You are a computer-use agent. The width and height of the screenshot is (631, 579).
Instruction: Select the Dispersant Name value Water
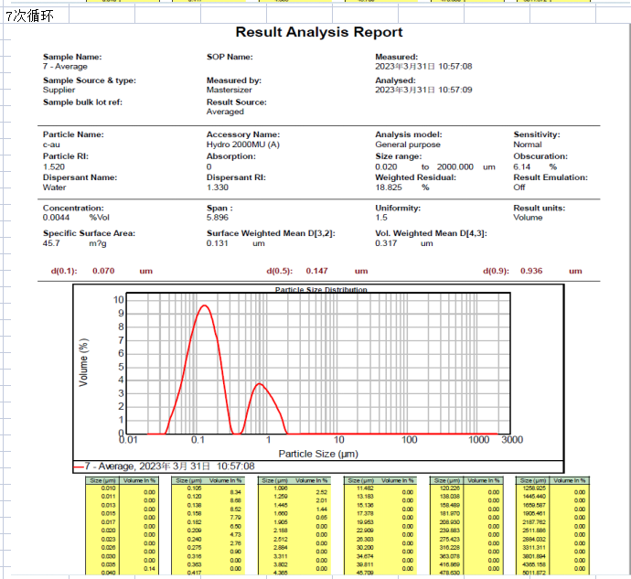click(55, 188)
